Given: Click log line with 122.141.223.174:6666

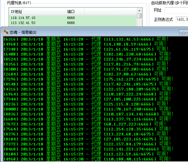Looking at the screenshot, I should [89, 149].
